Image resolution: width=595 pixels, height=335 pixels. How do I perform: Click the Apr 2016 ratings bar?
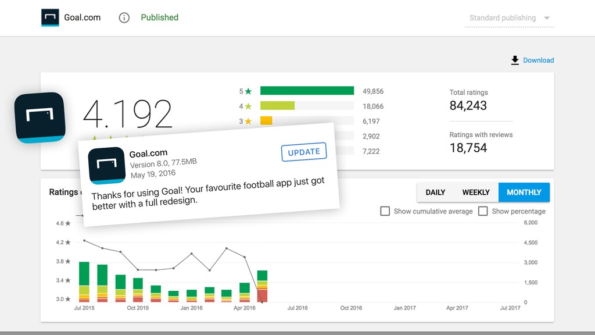[x=245, y=293]
